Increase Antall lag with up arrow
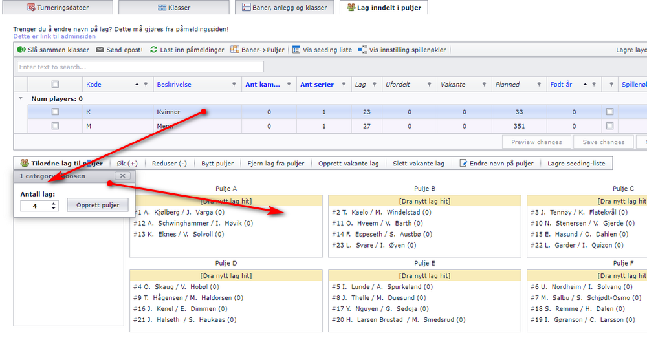The height and width of the screenshot is (340, 647). pyautogui.click(x=54, y=203)
